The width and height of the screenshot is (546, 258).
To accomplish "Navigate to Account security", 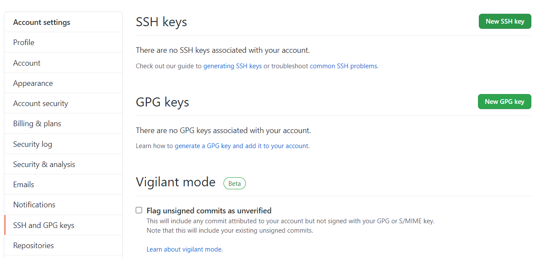I will pos(40,103).
